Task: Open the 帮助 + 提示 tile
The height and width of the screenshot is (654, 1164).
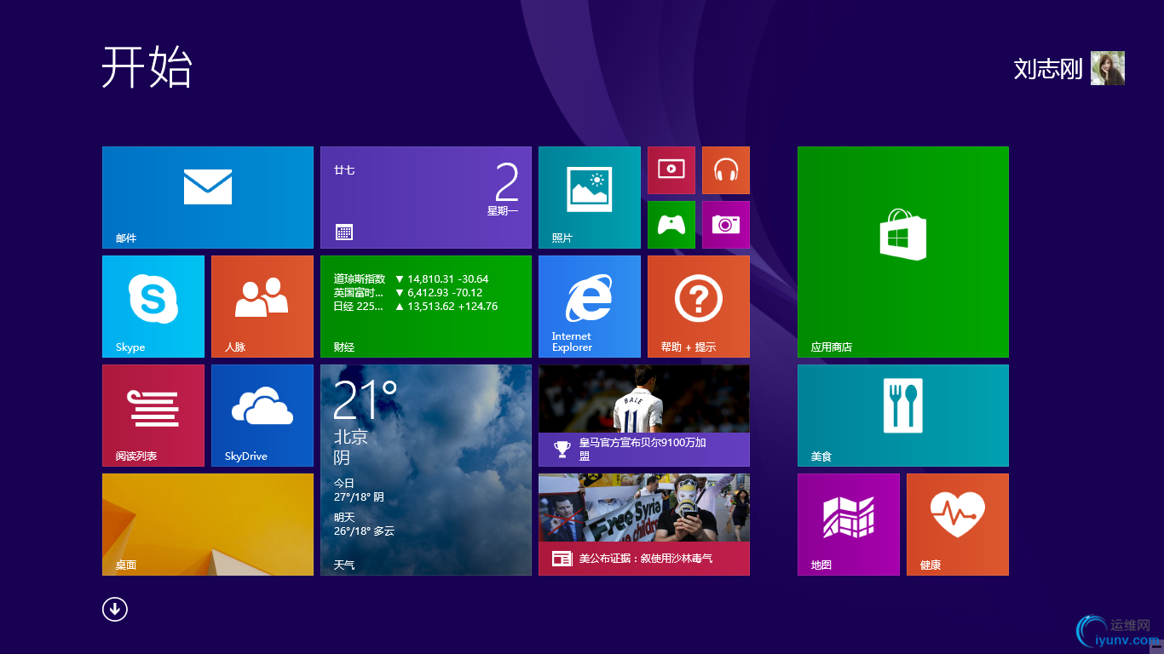Action: [699, 307]
